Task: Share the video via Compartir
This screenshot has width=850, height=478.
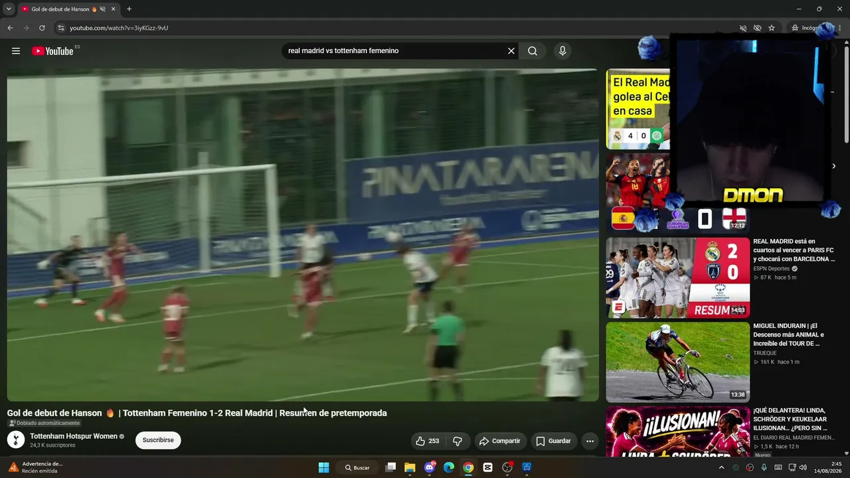Action: (500, 441)
